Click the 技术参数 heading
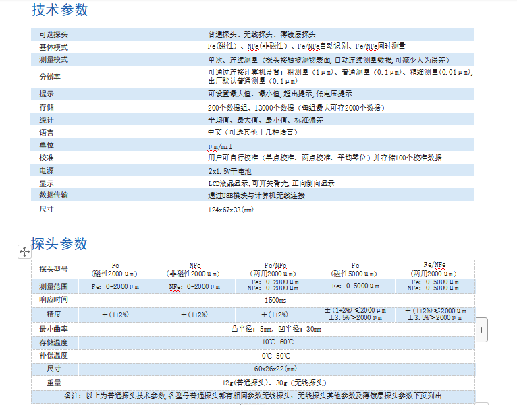The image size is (517, 405). [59, 11]
